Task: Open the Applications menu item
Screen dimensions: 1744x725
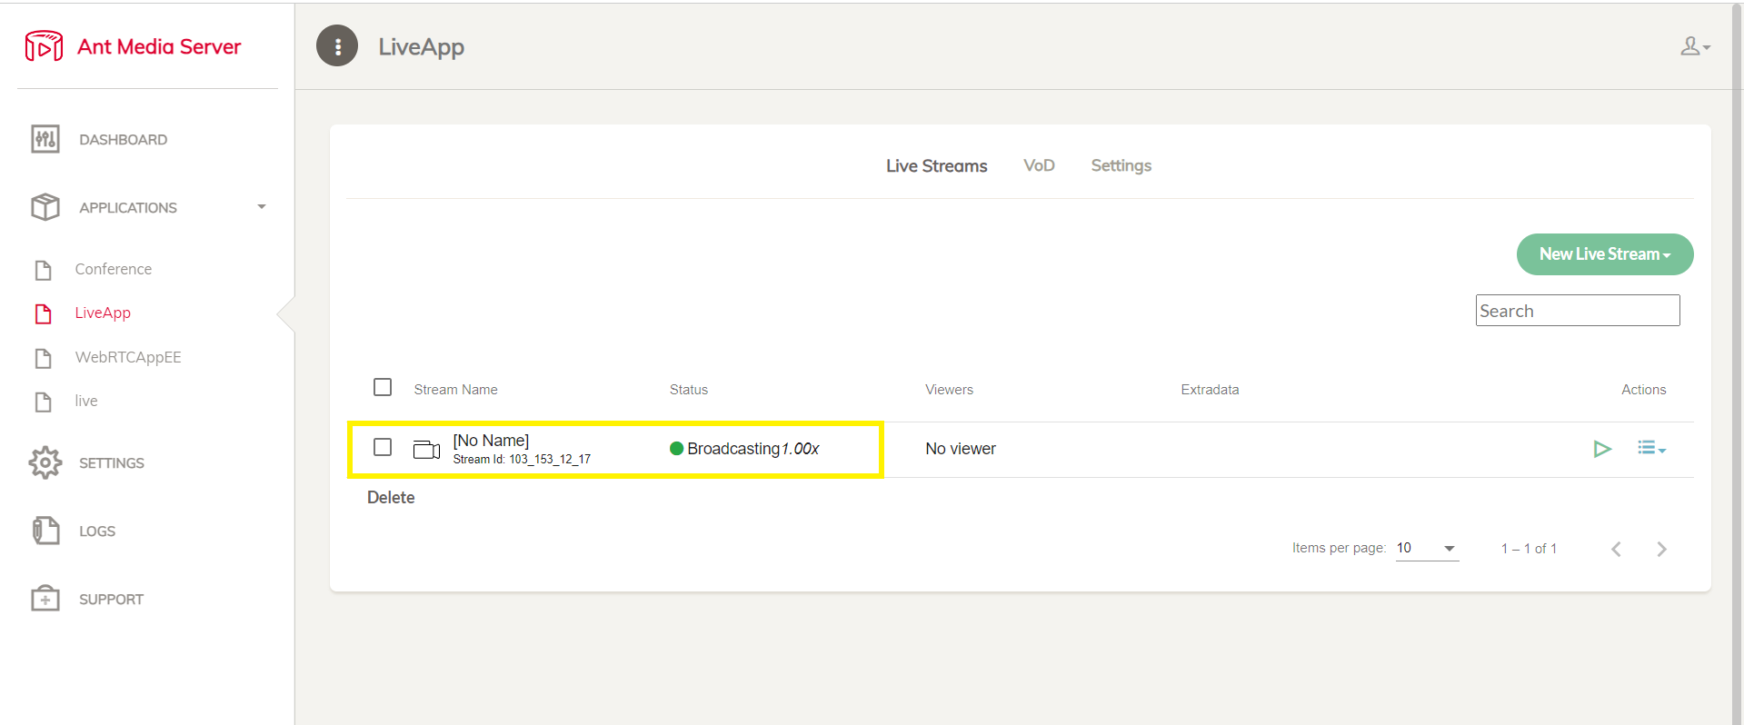Action: coord(128,208)
